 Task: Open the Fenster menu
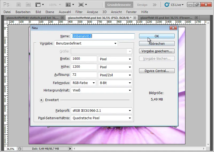(131, 12)
